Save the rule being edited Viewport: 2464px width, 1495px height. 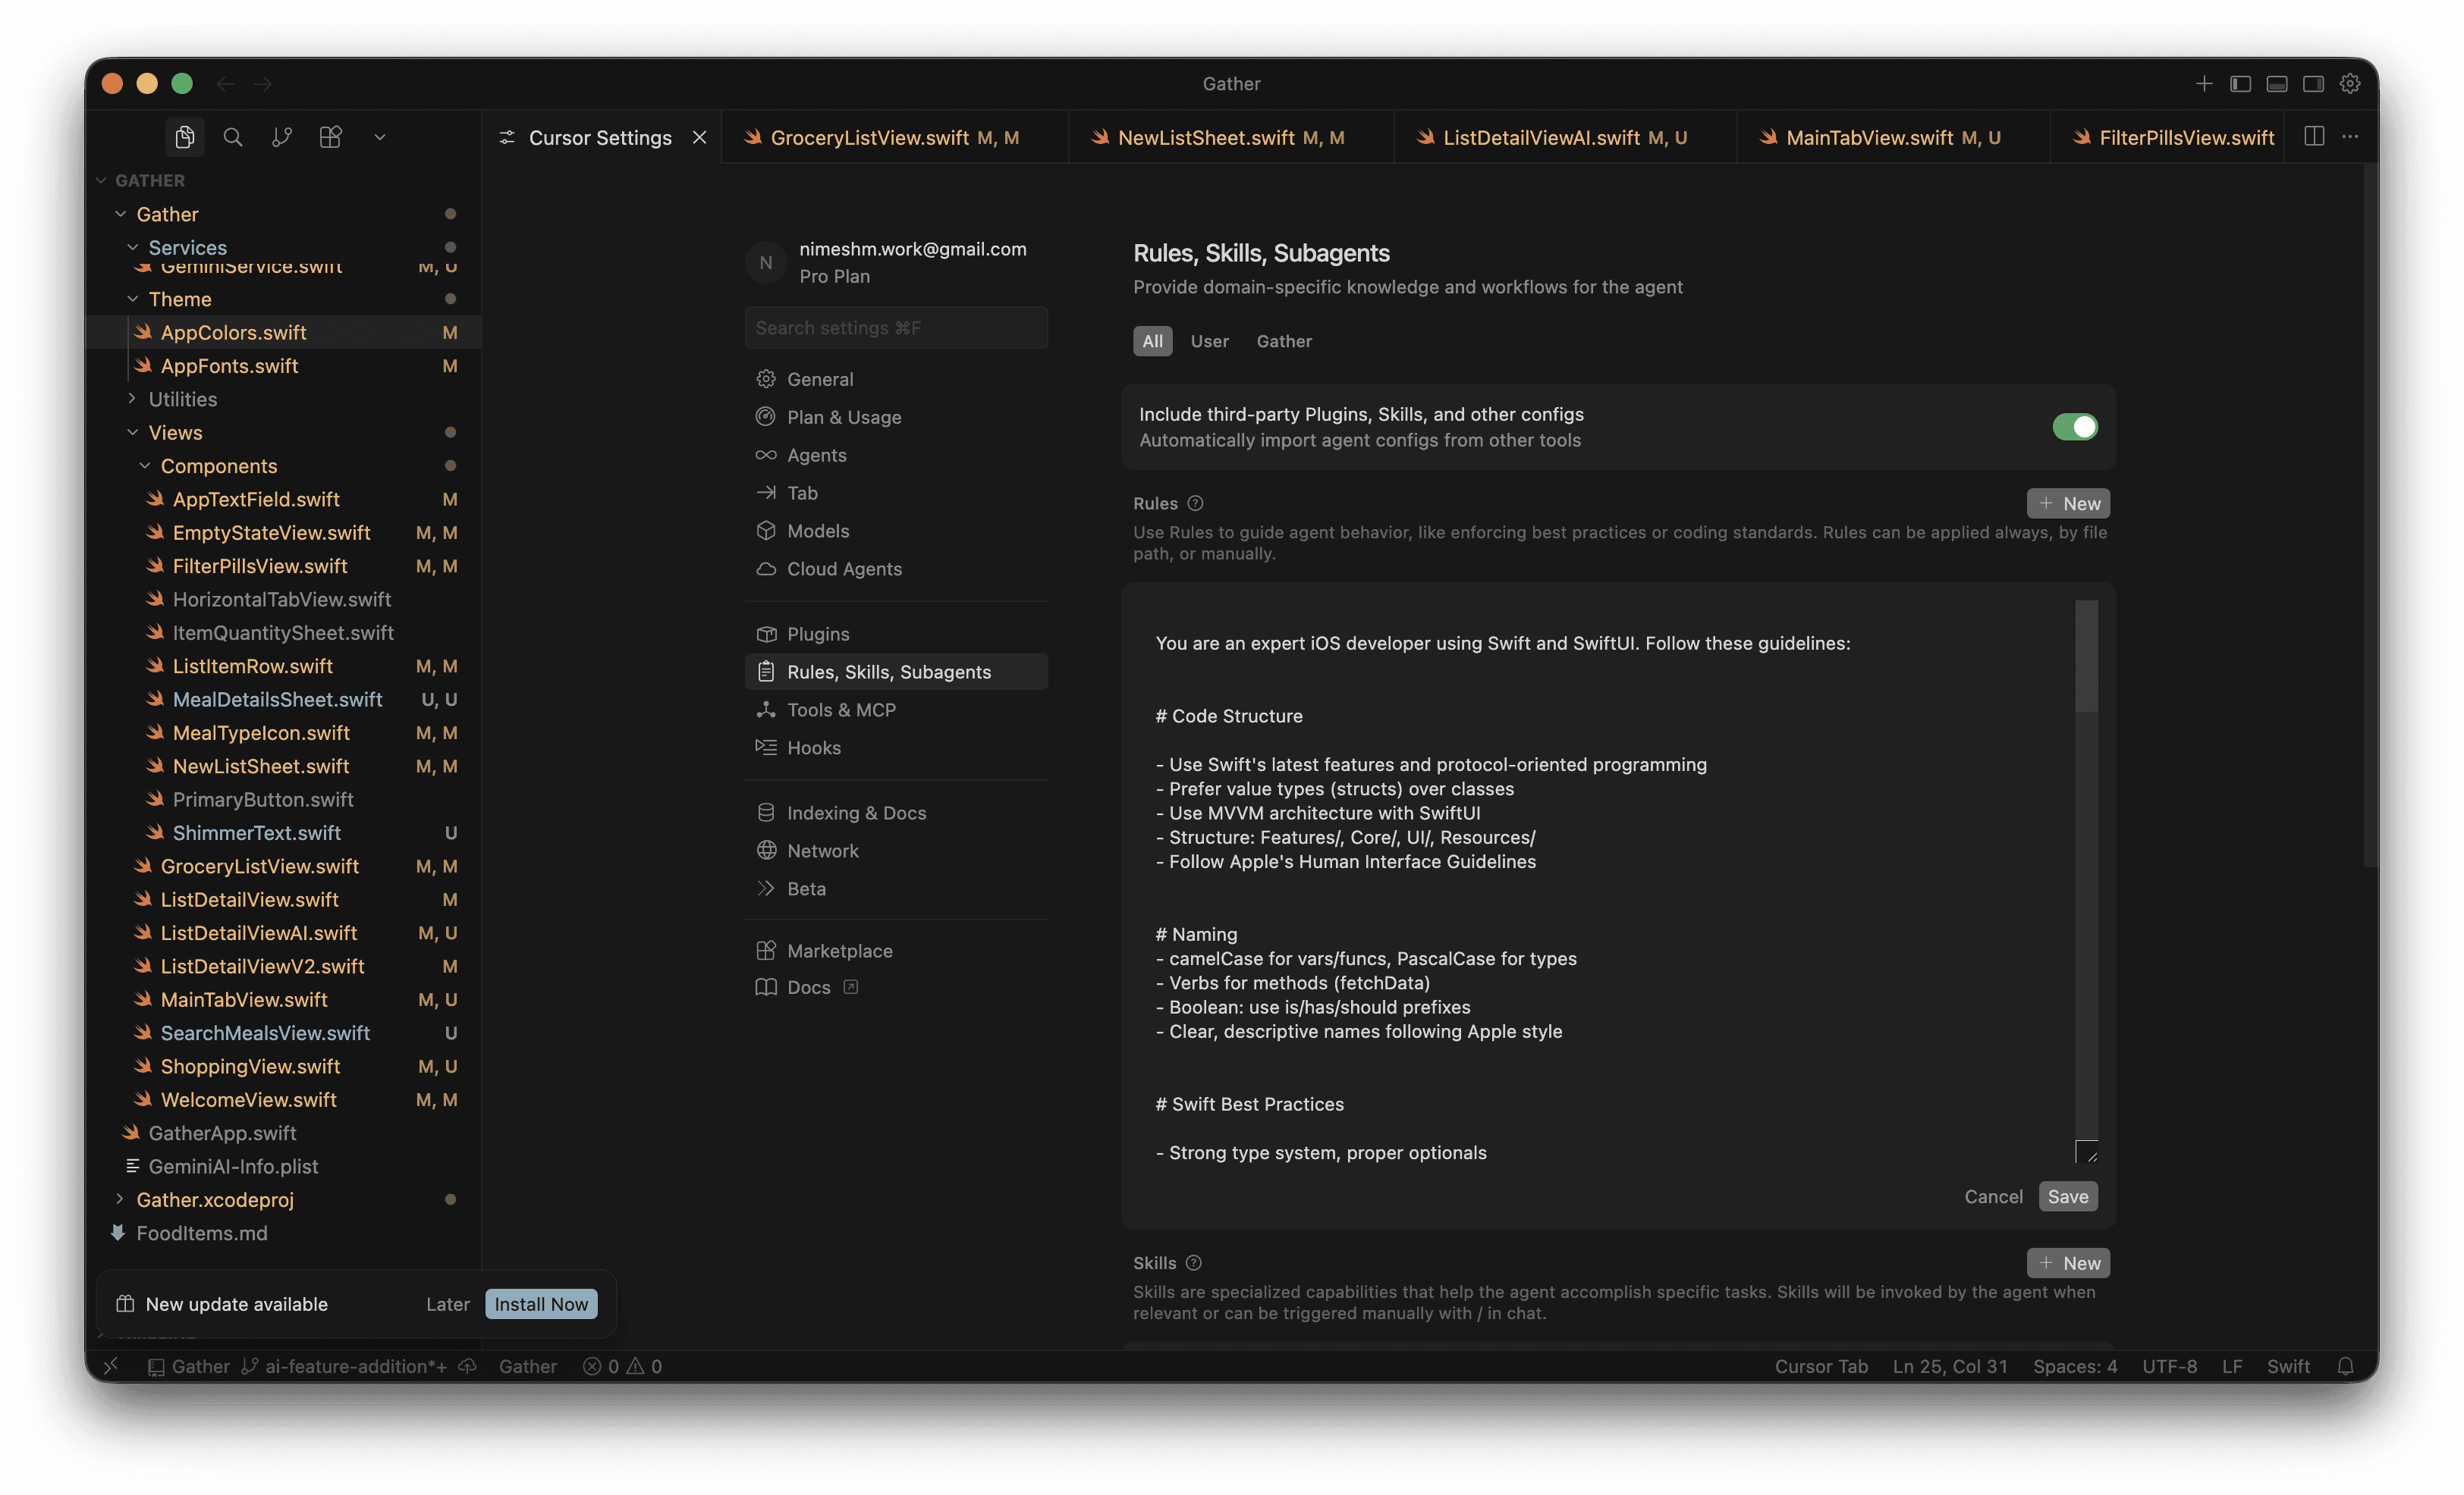coord(2068,1196)
